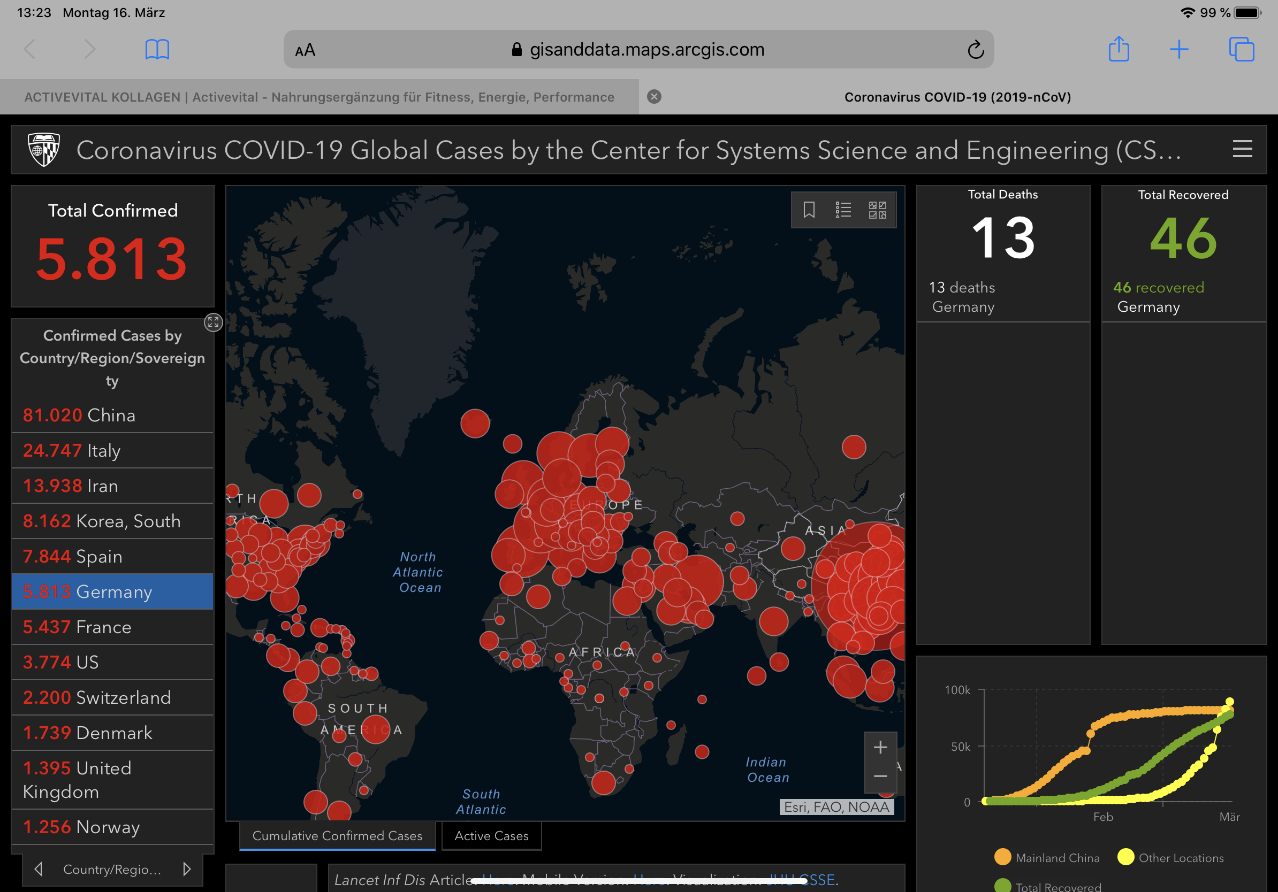Screen dimensions: 1278x892
Task: Click the 13 deaths Germany entry
Action: [1002, 297]
